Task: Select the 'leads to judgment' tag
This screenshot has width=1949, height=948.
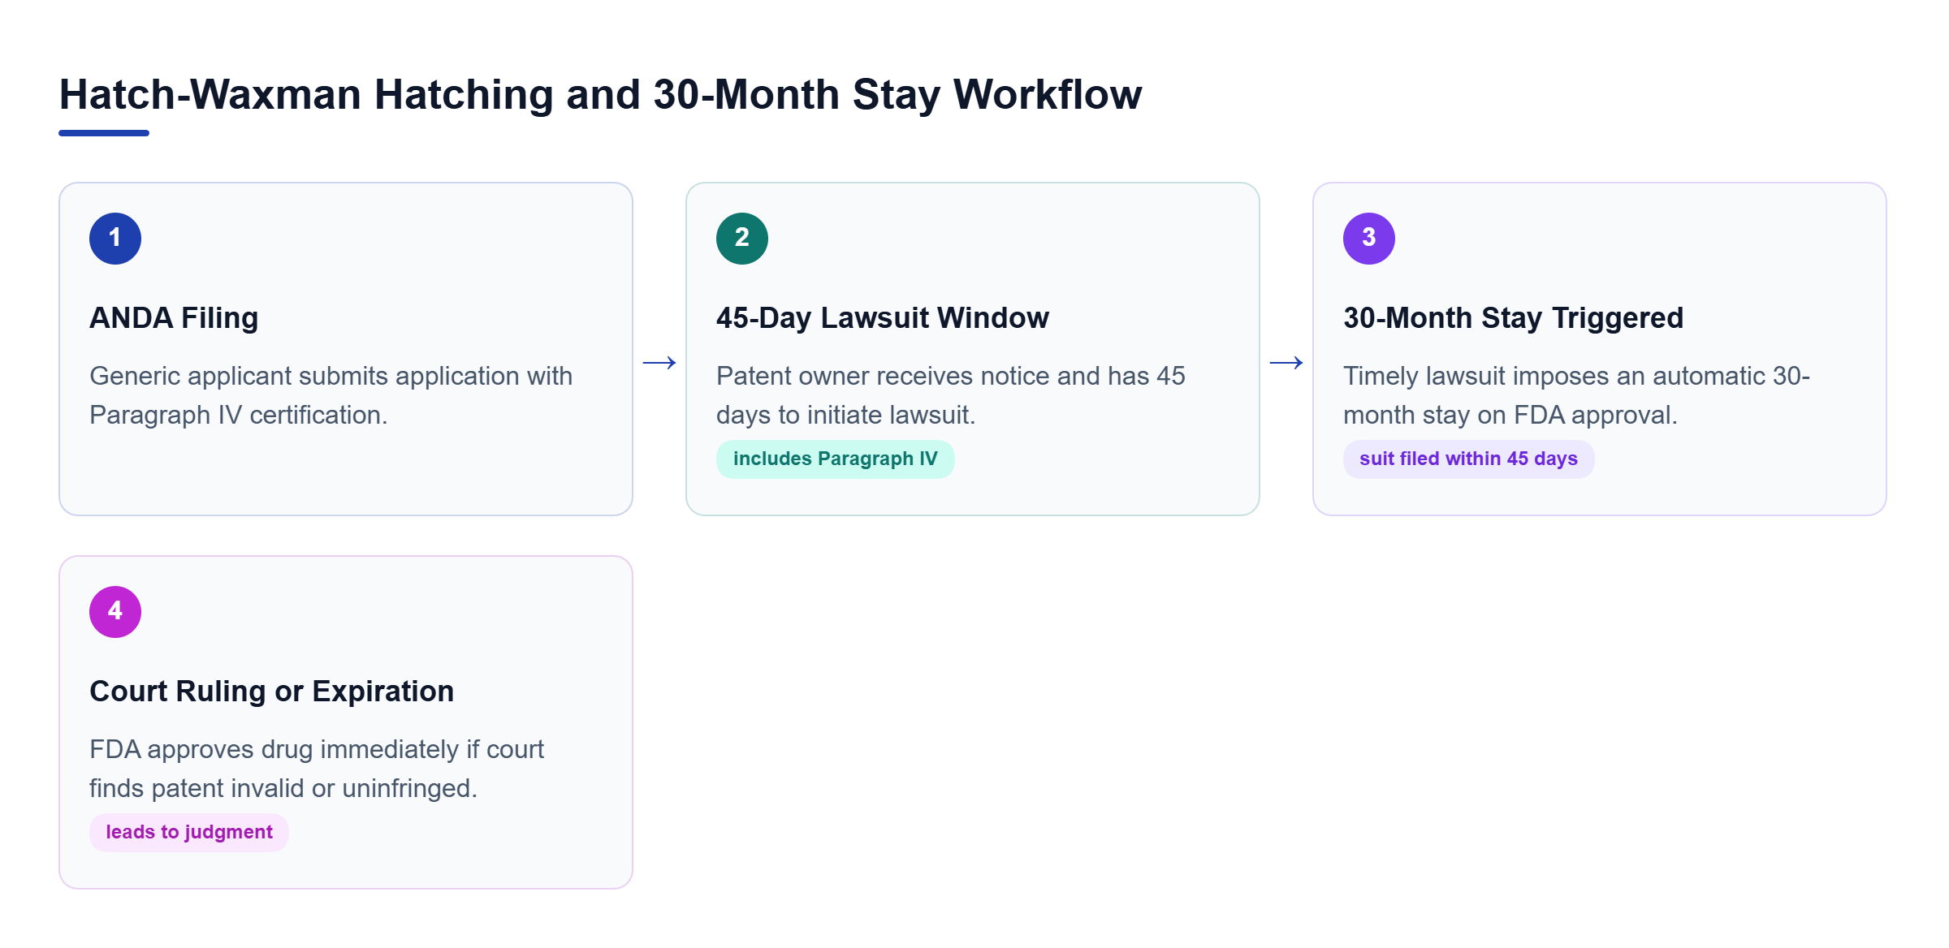Action: tap(189, 833)
